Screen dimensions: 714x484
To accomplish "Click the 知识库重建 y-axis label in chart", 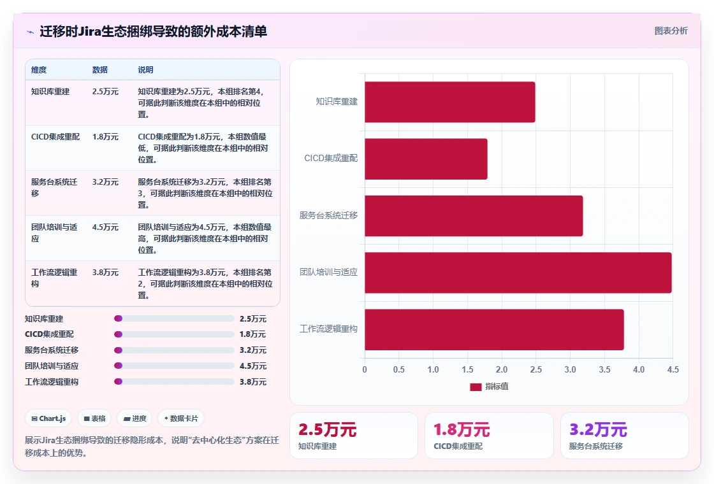I will (x=337, y=101).
